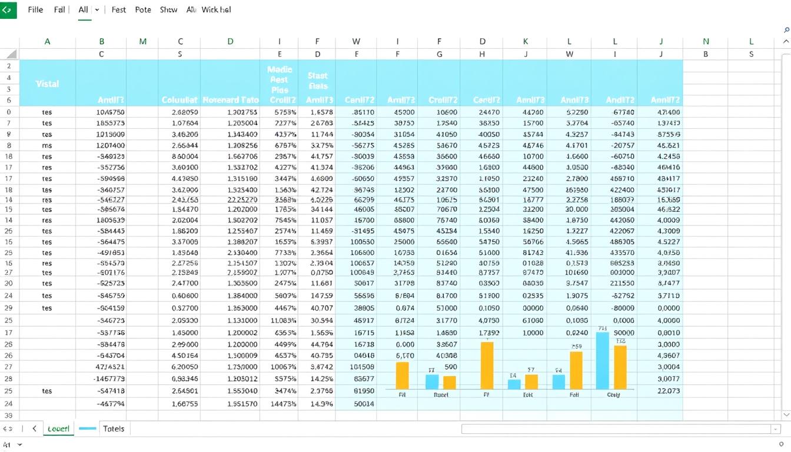Screen dimensions: 791x452
Task: Click the tallest blue chart bar above Cesly
Action: pos(602,361)
